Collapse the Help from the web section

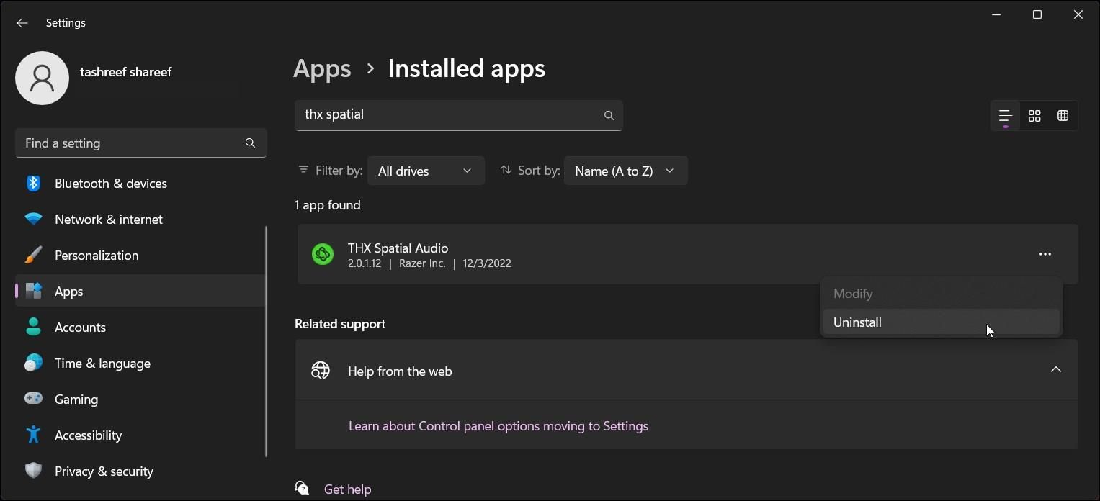coord(1056,370)
